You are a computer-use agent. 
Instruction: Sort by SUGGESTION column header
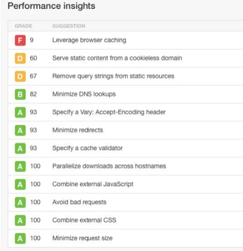point(69,26)
